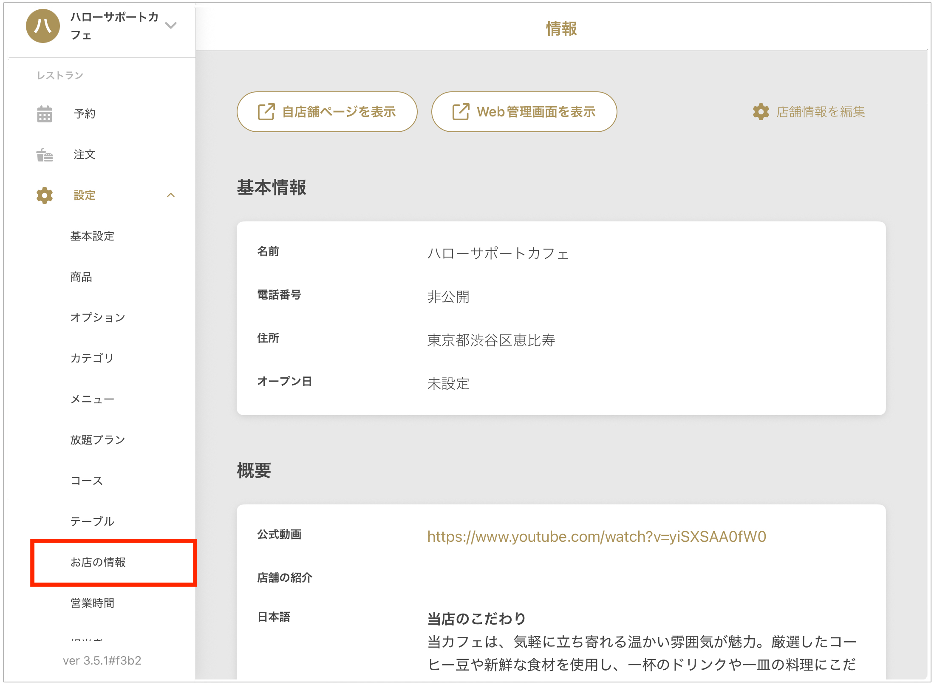Select 放題プラン from the sidebar

click(98, 440)
